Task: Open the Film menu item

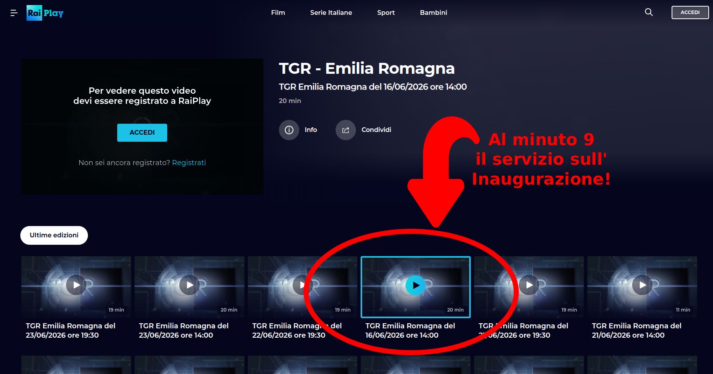Action: (278, 12)
